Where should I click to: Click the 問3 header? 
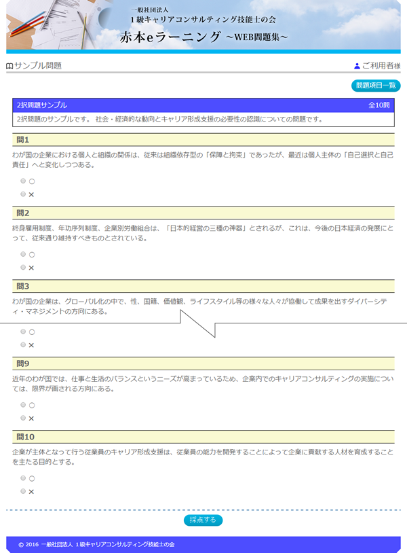coord(203,286)
